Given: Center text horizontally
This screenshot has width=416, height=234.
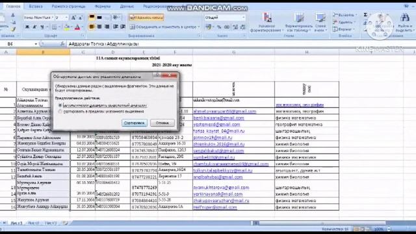Looking at the screenshot, I should pos(99,27).
